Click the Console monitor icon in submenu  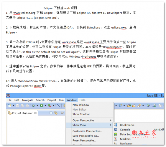click(x=116, y=130)
